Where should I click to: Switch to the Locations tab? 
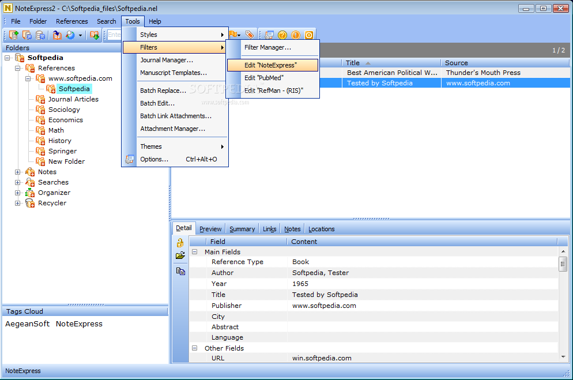(322, 229)
